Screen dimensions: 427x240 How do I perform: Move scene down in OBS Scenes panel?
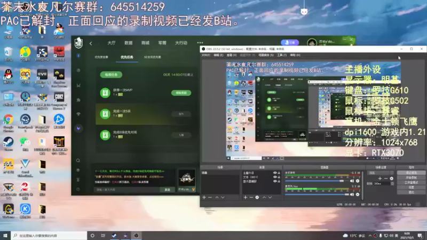pyautogui.click(x=223, y=197)
